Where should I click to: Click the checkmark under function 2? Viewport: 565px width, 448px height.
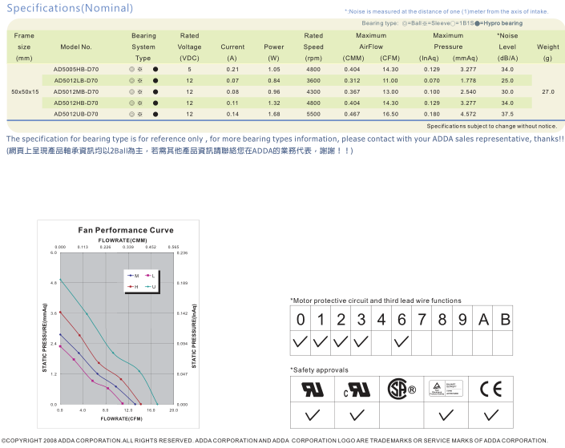(341, 341)
